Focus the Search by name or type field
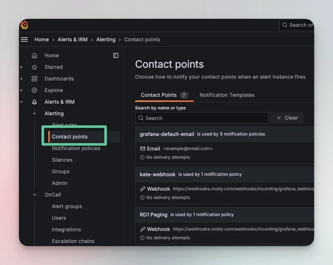The height and width of the screenshot is (265, 333). click(x=202, y=118)
